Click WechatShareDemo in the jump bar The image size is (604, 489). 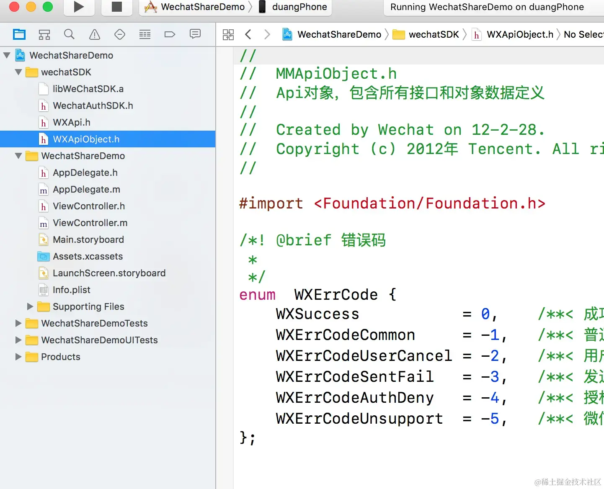pos(332,34)
